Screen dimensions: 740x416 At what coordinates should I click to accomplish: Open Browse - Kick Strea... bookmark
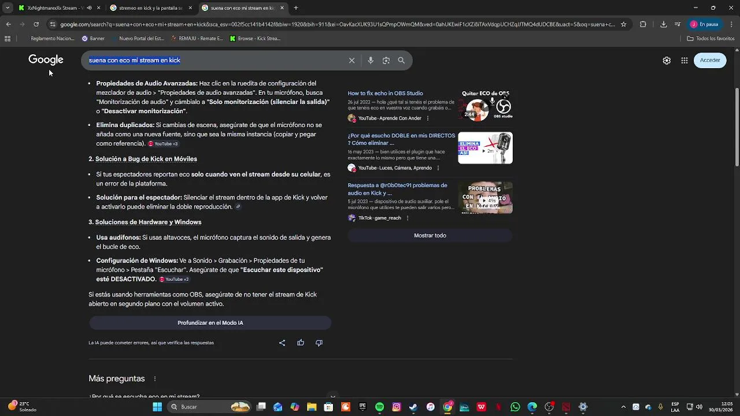point(255,38)
